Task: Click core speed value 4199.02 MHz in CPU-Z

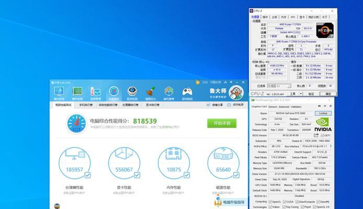Action: pos(277,66)
